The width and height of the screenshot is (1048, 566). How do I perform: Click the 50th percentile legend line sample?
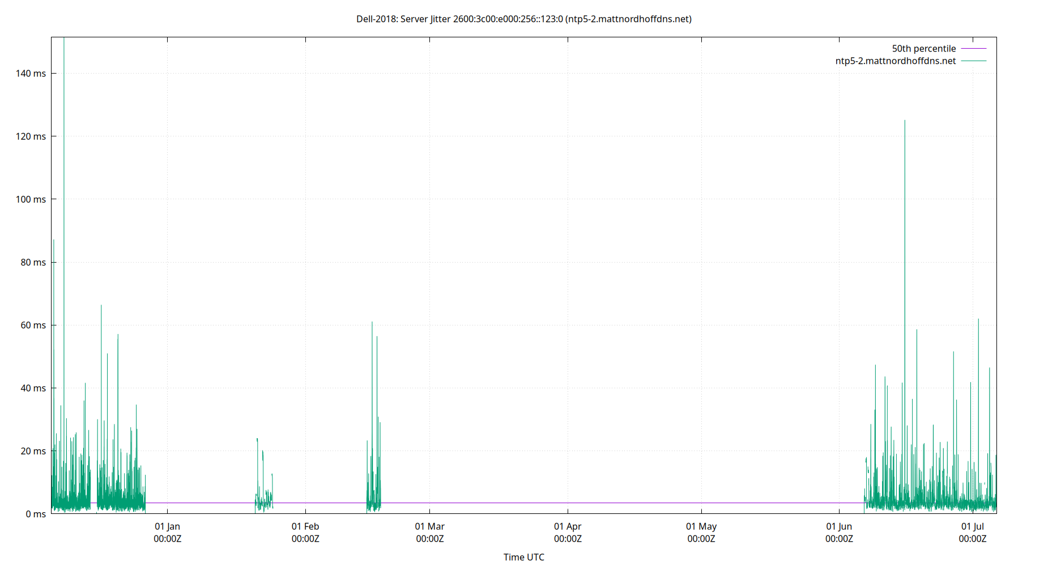tap(975, 48)
